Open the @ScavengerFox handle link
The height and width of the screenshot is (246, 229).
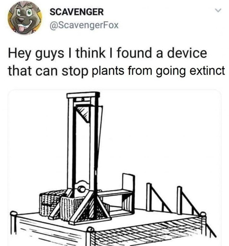[84, 25]
